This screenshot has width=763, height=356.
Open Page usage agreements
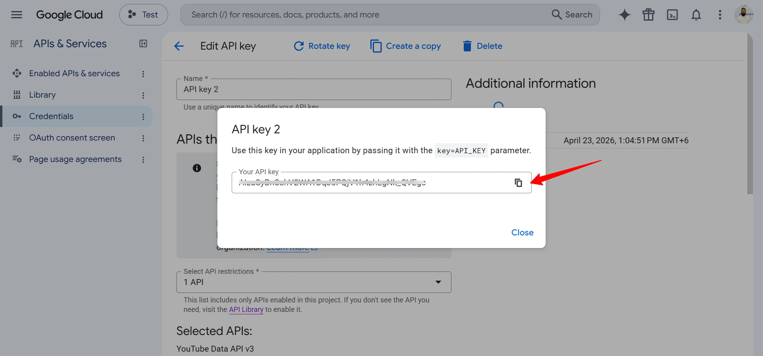75,159
